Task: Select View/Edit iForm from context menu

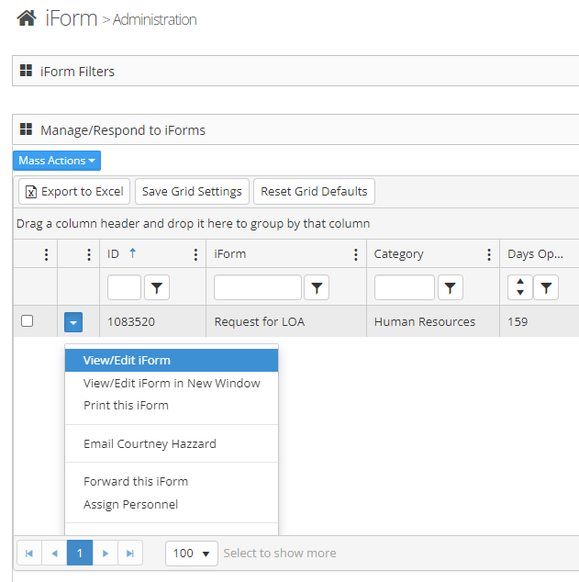Action: point(127,360)
